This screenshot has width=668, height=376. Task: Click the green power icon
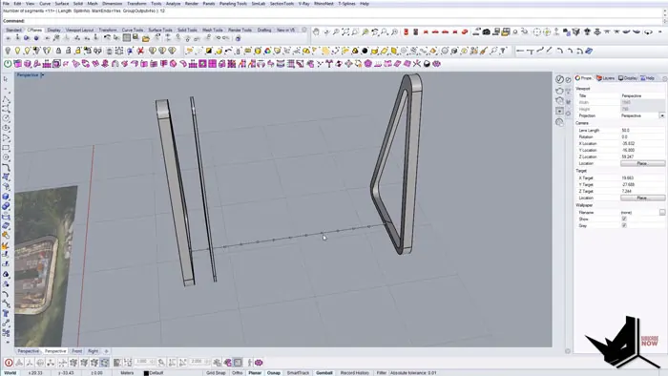[8, 64]
